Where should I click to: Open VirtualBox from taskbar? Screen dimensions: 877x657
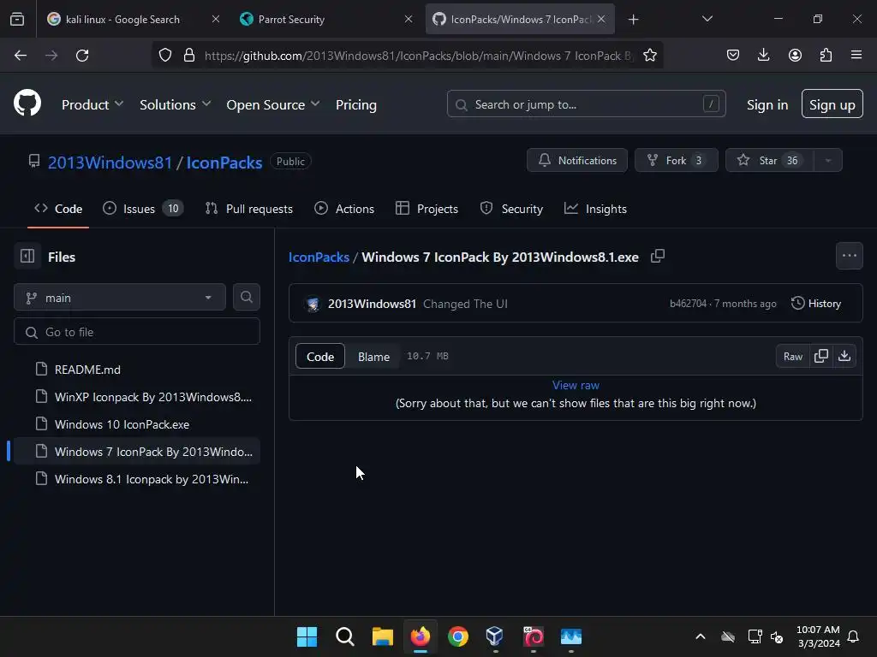[495, 636]
